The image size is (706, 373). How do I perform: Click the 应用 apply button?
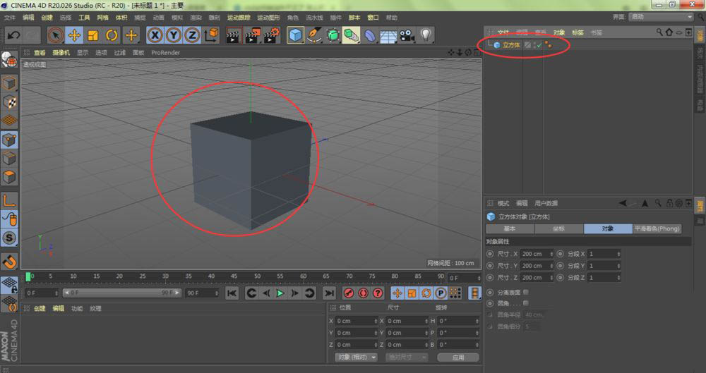tap(459, 357)
